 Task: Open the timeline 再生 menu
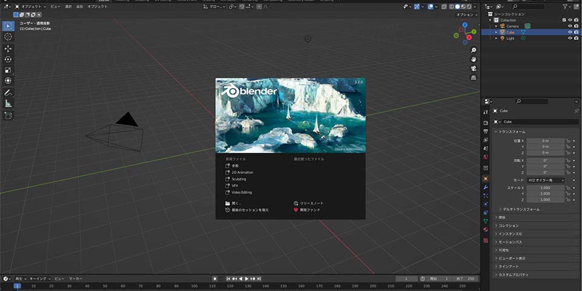(19, 279)
